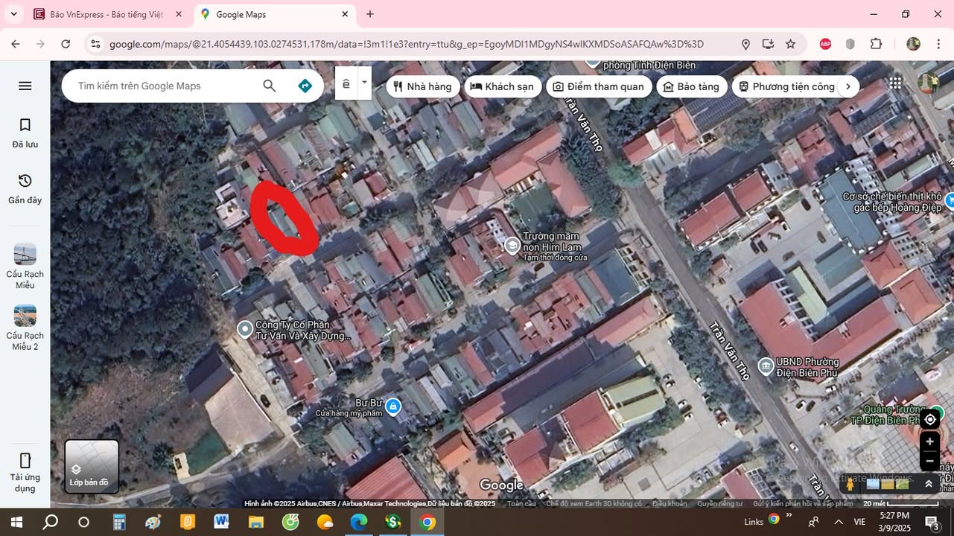View Gần đây recent places
The image size is (954, 536).
click(25, 188)
